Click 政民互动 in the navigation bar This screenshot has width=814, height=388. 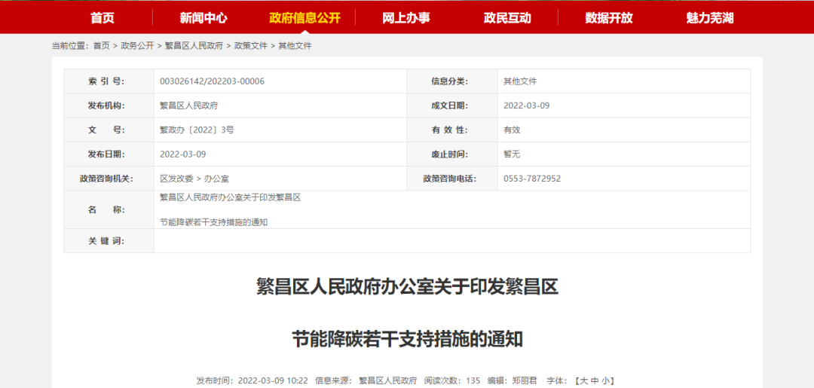click(507, 18)
